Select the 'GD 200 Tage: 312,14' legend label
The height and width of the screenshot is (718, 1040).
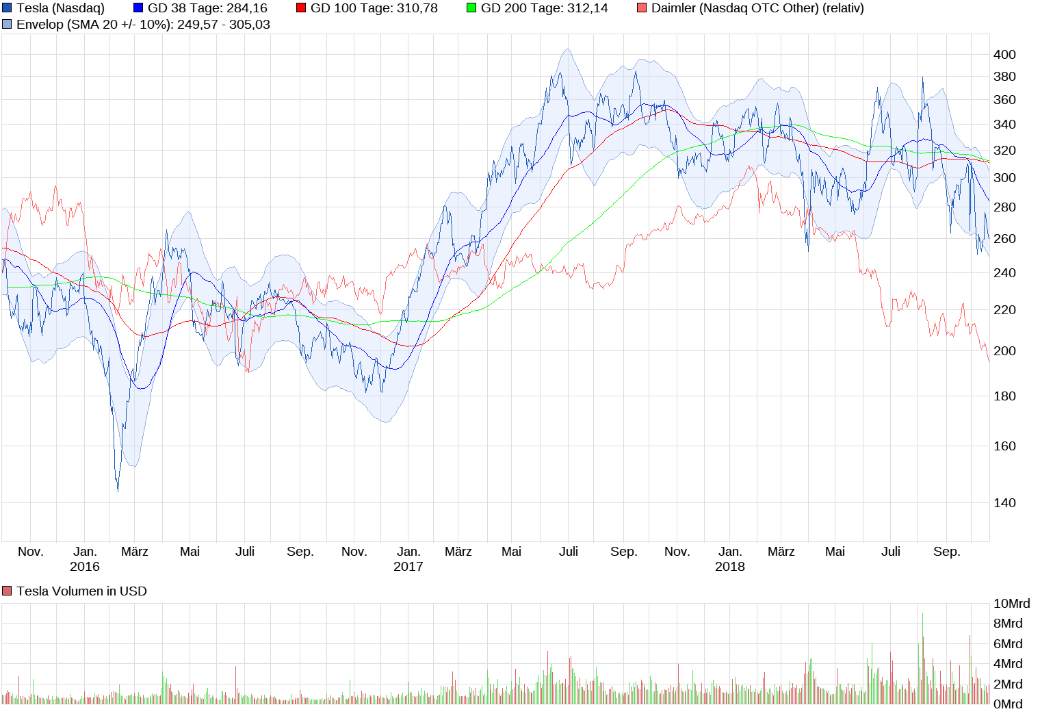point(545,8)
